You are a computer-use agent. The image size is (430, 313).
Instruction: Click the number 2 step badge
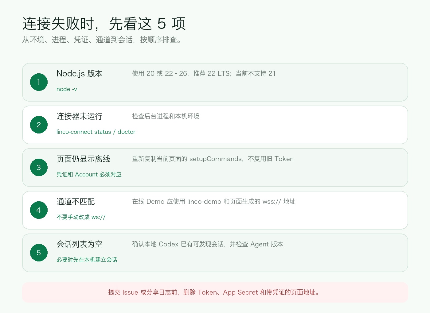tap(39, 125)
